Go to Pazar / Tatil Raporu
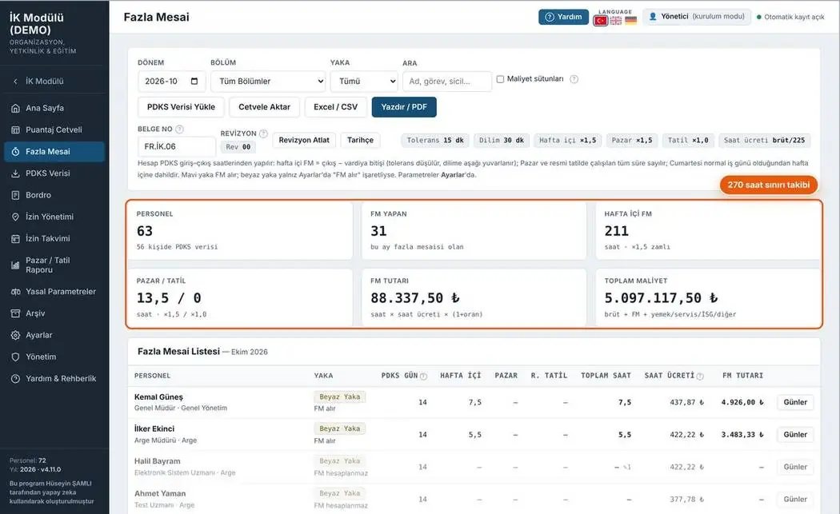 click(54, 265)
